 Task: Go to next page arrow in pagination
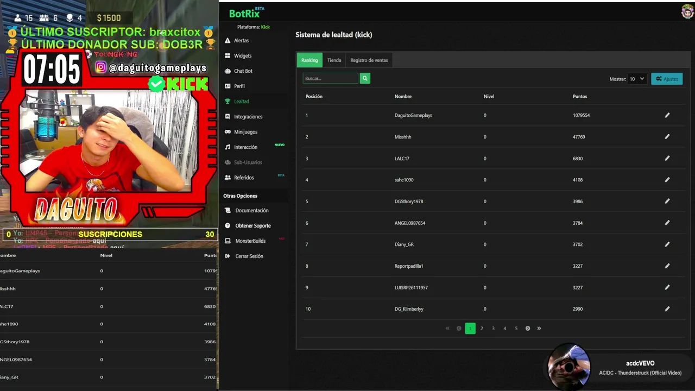527,328
